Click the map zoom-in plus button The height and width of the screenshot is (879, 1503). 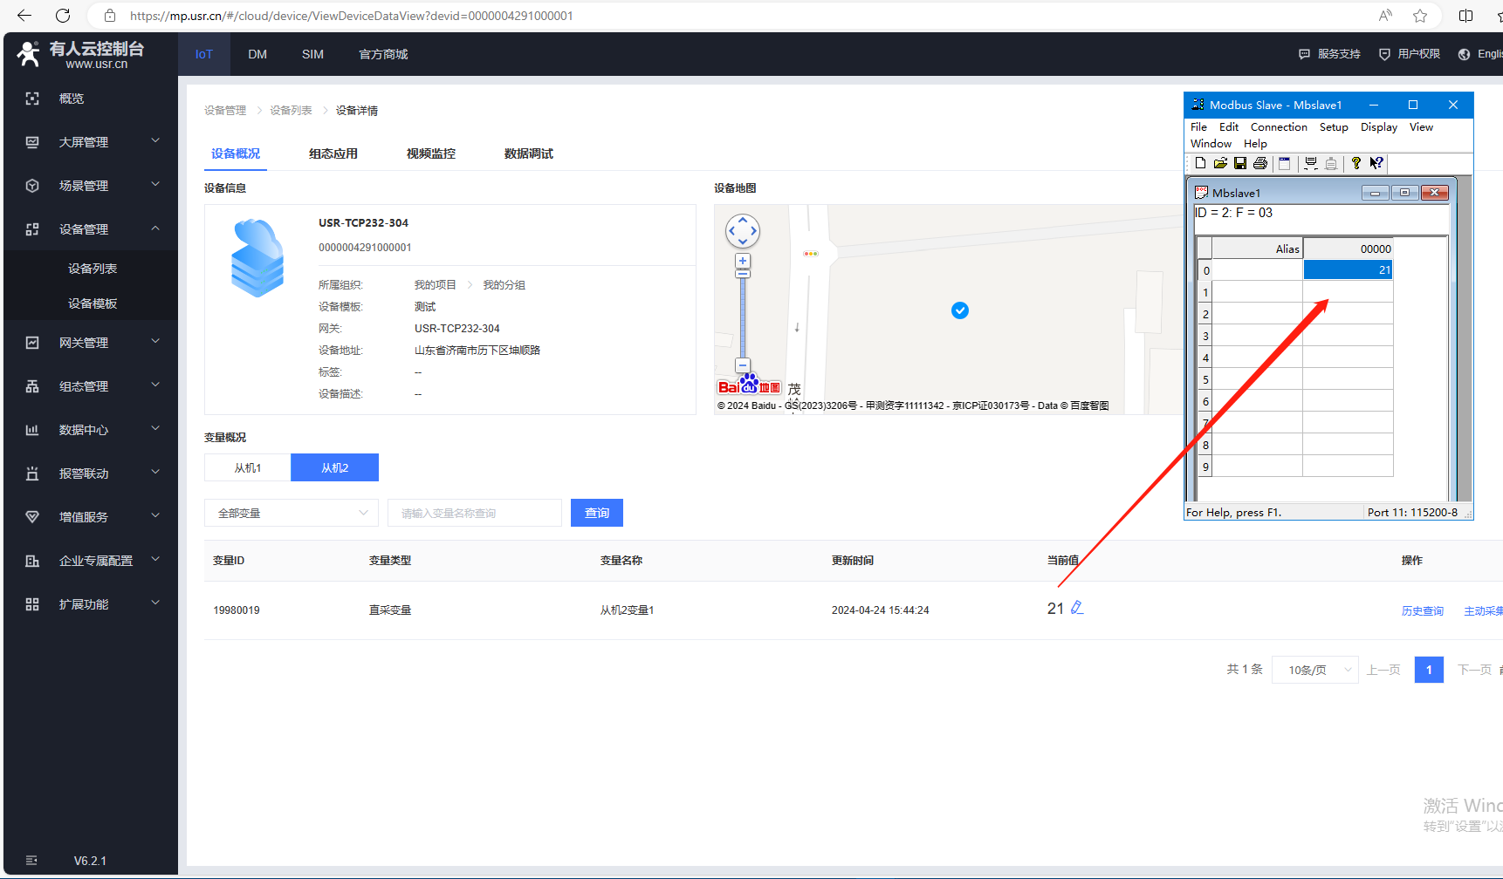(743, 261)
